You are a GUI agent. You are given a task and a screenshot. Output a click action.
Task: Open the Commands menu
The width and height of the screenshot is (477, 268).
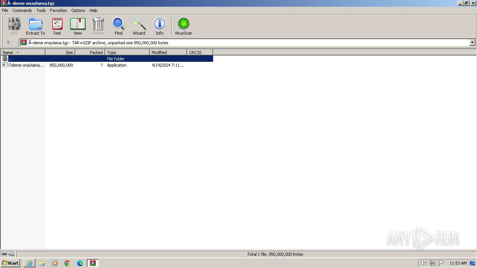click(x=22, y=10)
